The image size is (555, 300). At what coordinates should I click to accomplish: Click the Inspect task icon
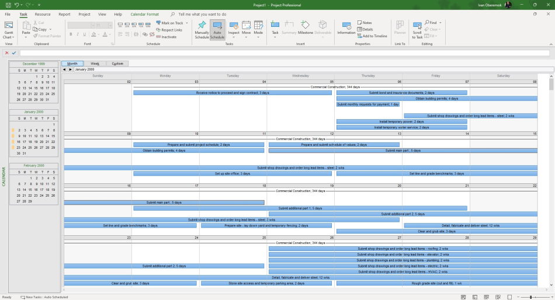[234, 26]
